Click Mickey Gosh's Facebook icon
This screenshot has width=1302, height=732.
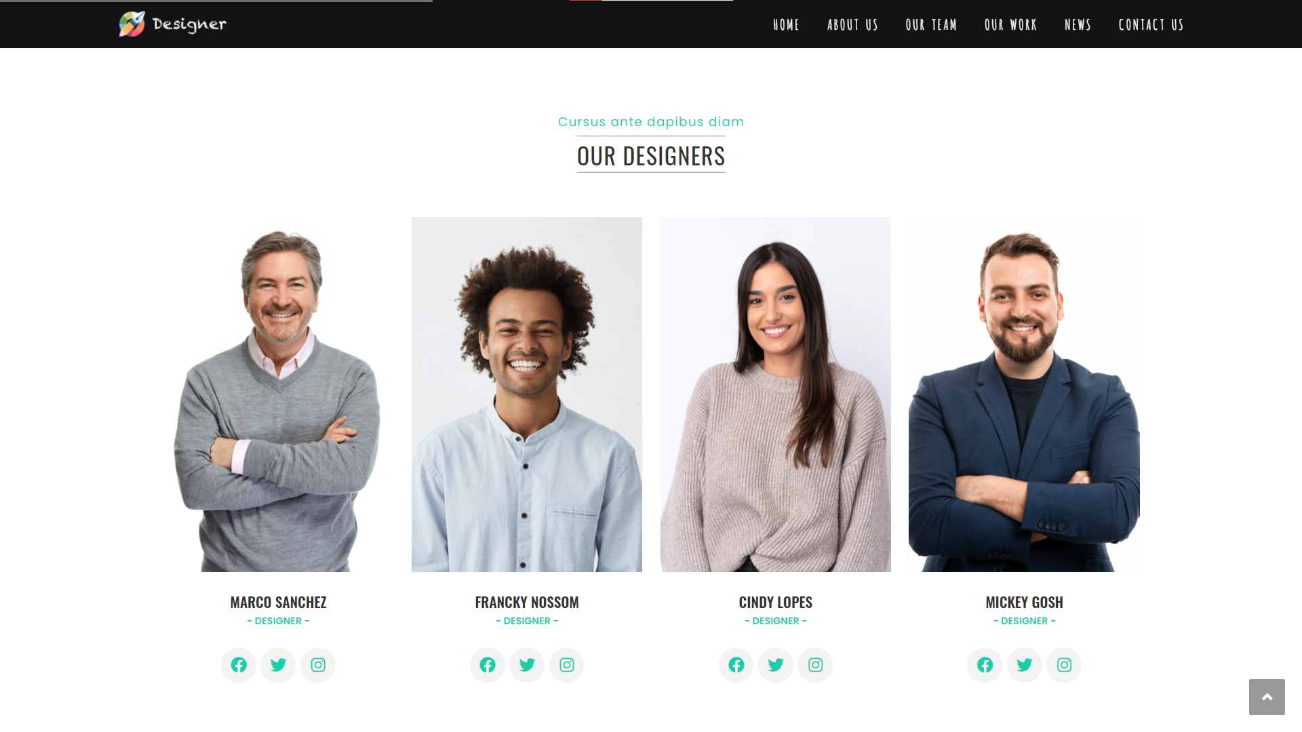(985, 665)
